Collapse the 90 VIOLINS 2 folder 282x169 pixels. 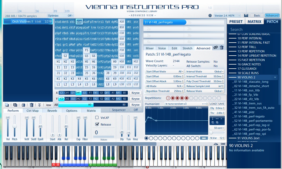(x=275, y=77)
